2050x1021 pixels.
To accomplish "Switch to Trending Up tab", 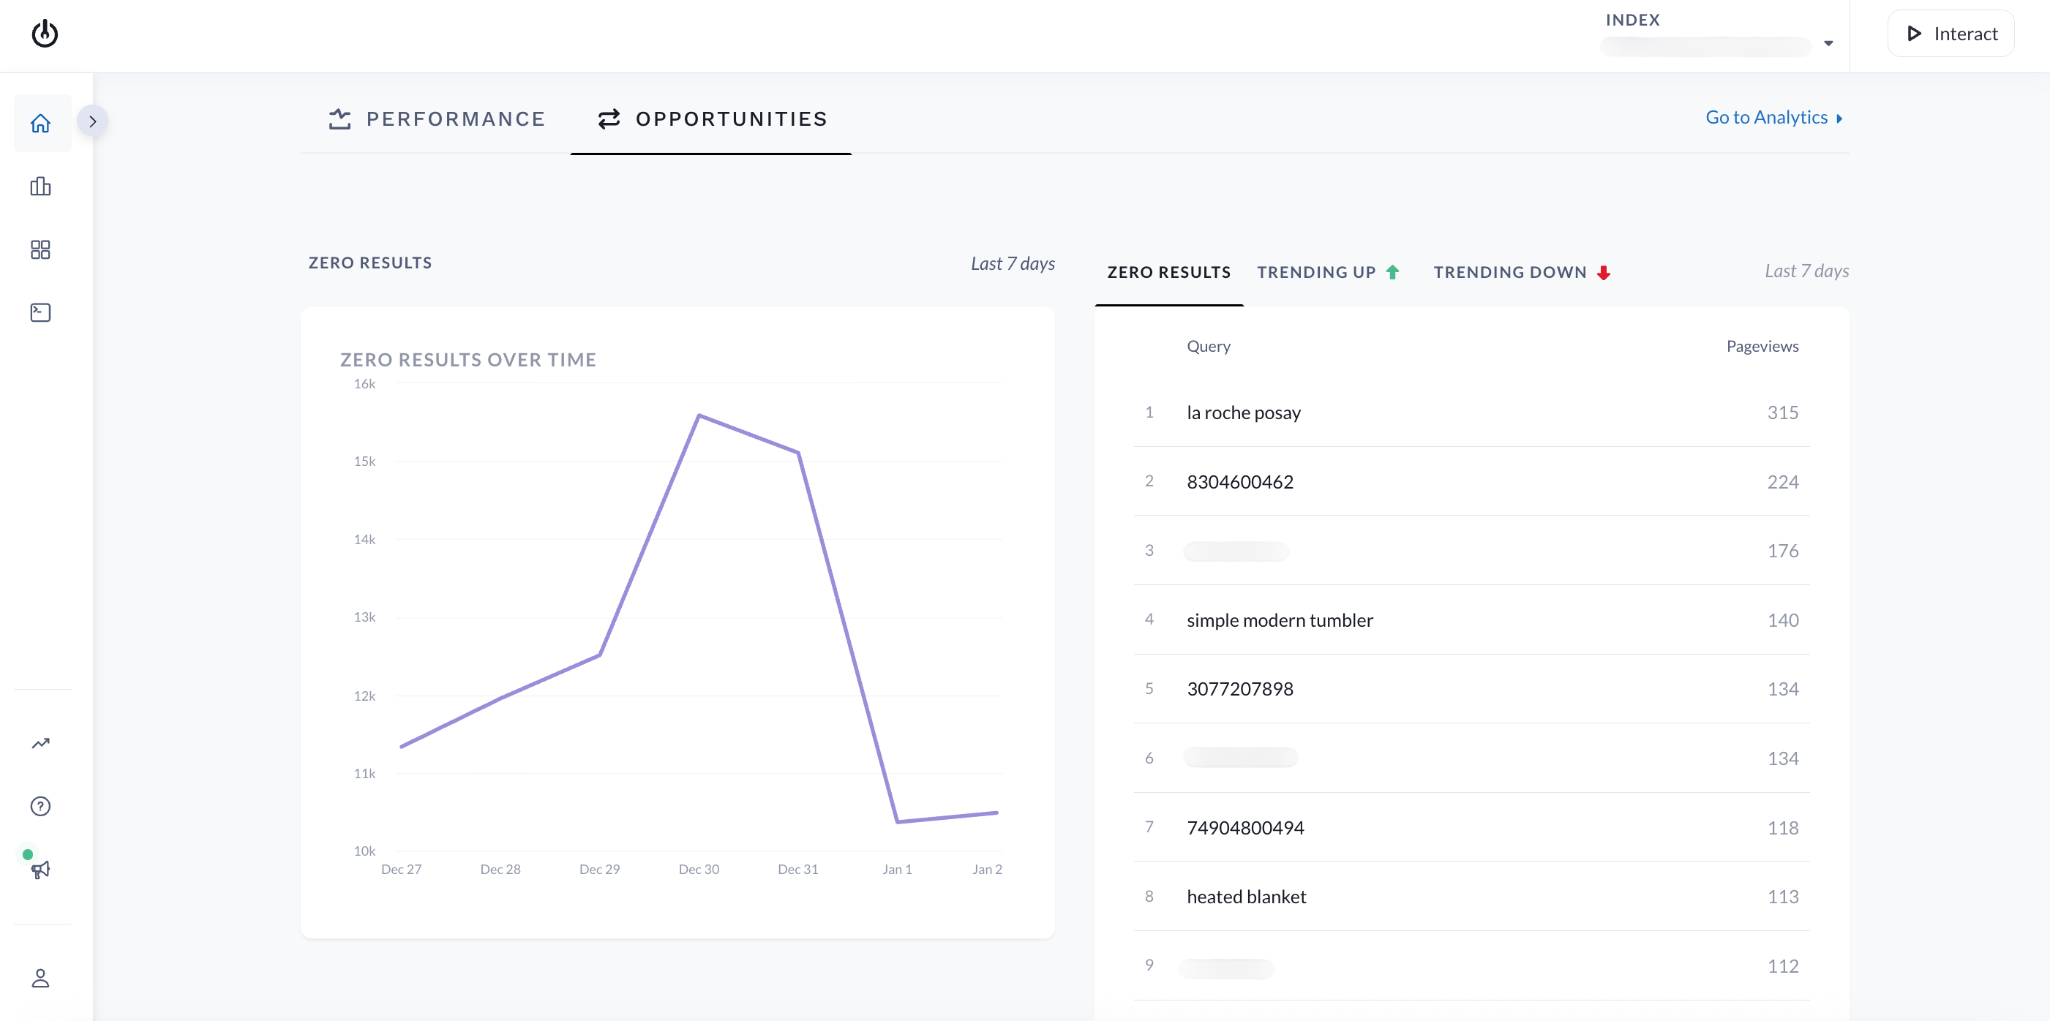I will pyautogui.click(x=1327, y=272).
